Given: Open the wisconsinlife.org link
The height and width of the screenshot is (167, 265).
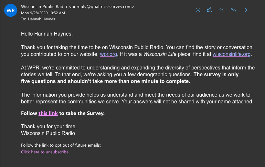Looking at the screenshot, I should 231,54.
